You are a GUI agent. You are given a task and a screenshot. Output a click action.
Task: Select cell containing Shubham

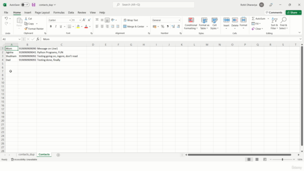tap(11, 56)
